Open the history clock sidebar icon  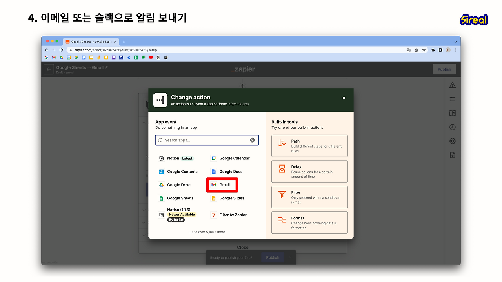coord(452,127)
